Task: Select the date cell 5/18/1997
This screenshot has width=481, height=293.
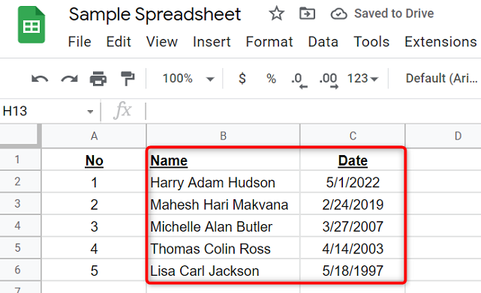Action: [x=353, y=271]
